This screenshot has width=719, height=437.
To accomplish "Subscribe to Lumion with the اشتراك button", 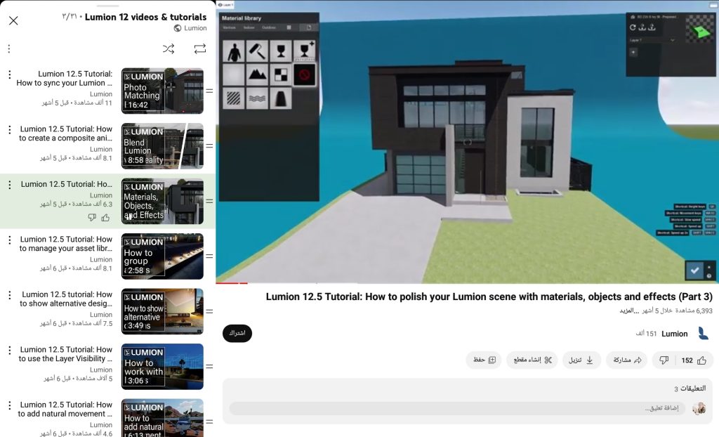I will point(237,333).
